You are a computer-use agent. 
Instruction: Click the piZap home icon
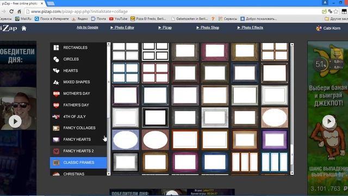24,28
